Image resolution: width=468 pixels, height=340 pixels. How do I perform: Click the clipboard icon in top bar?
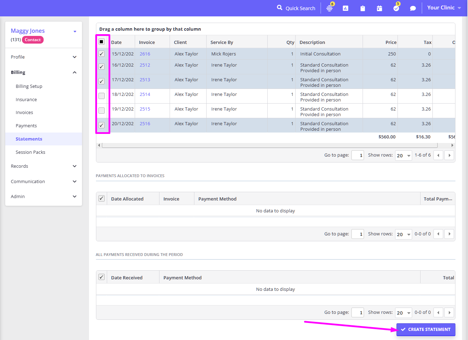363,8
